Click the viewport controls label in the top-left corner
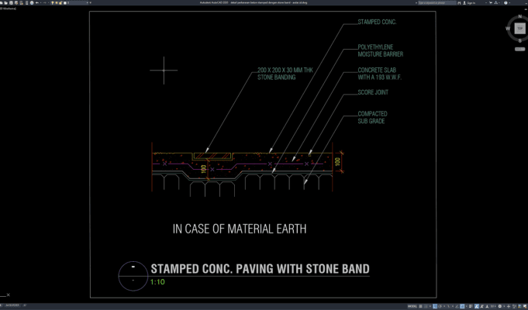Screen dimensions: 528x310 (x=8, y=9)
